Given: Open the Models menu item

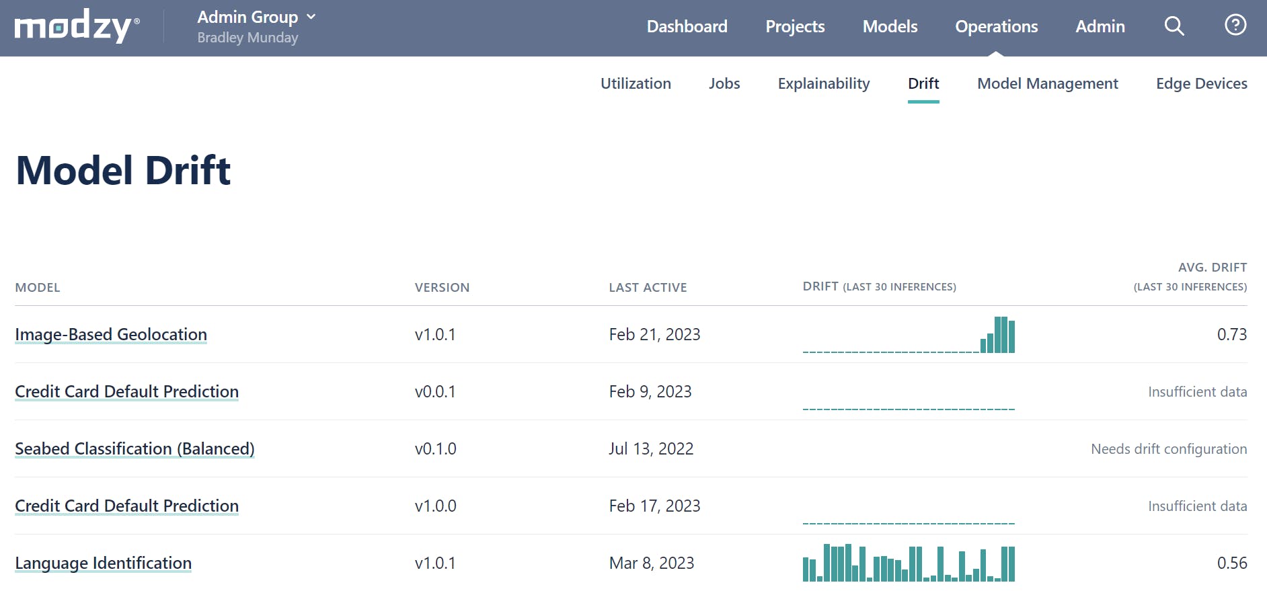Looking at the screenshot, I should (890, 26).
